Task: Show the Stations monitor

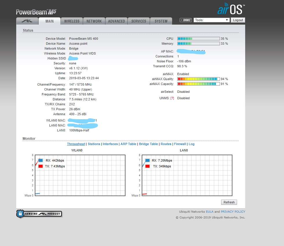Action: [94, 144]
